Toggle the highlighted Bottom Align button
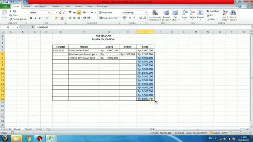Image resolution: width=253 pixels, height=142 pixels. (x=79, y=12)
